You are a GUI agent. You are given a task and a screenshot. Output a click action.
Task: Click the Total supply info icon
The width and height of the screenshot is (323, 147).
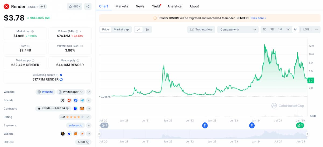(33, 60)
